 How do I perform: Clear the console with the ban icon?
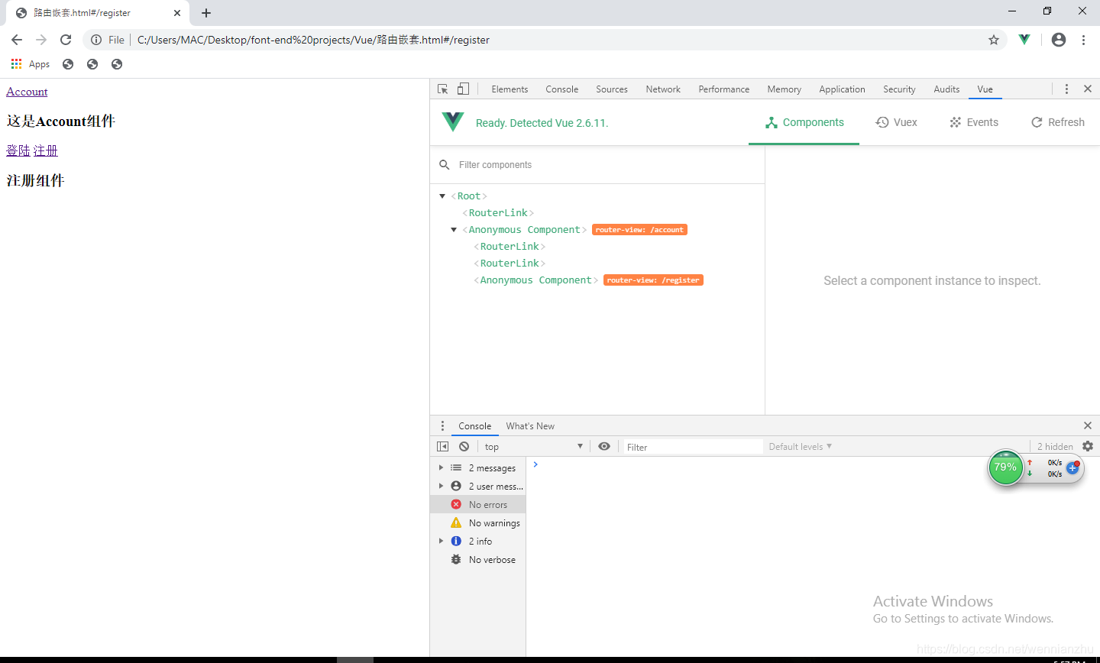(x=464, y=447)
